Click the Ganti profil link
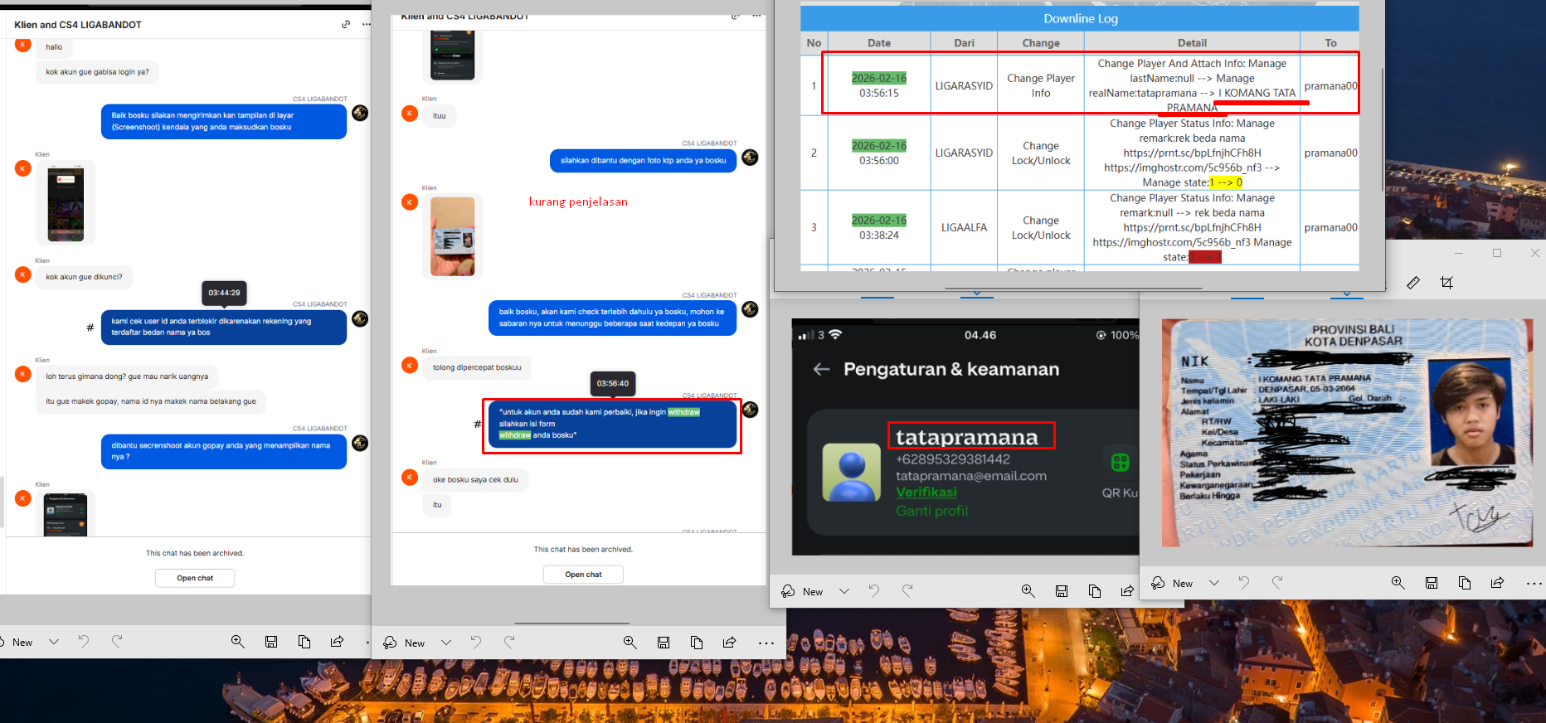 point(931,511)
